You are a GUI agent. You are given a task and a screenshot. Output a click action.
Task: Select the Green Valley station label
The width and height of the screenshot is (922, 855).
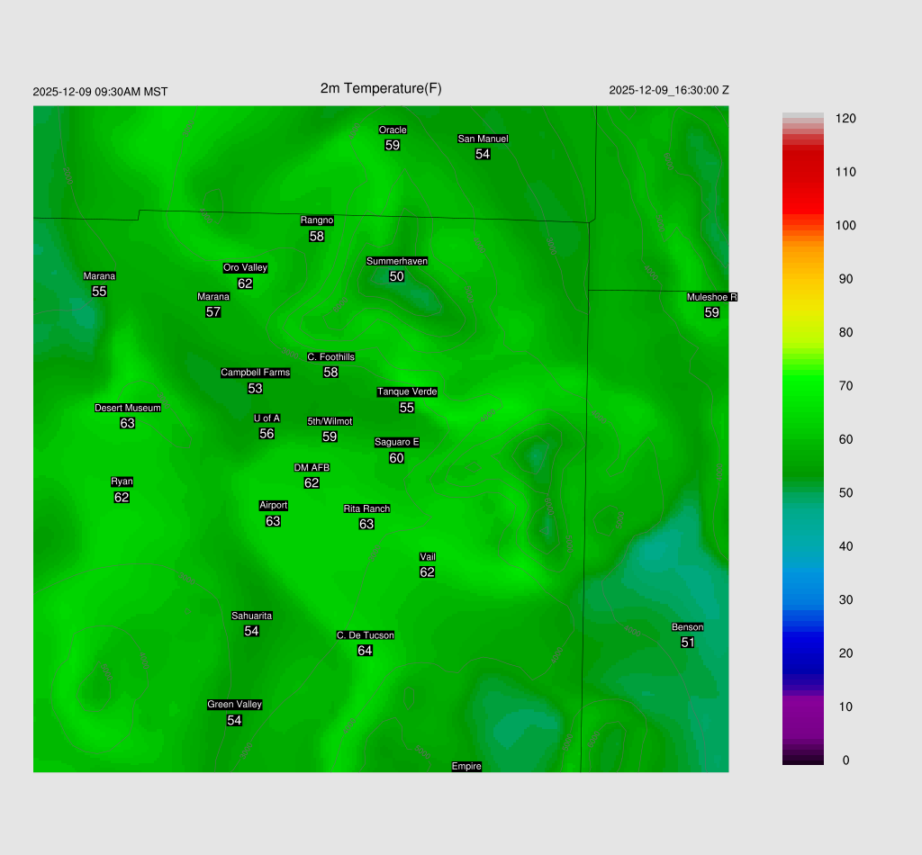click(x=234, y=705)
